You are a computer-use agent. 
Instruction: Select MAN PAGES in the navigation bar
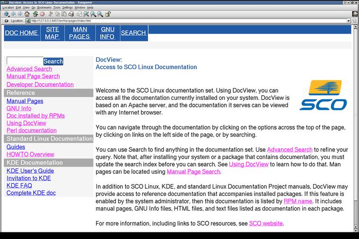[x=79, y=33]
